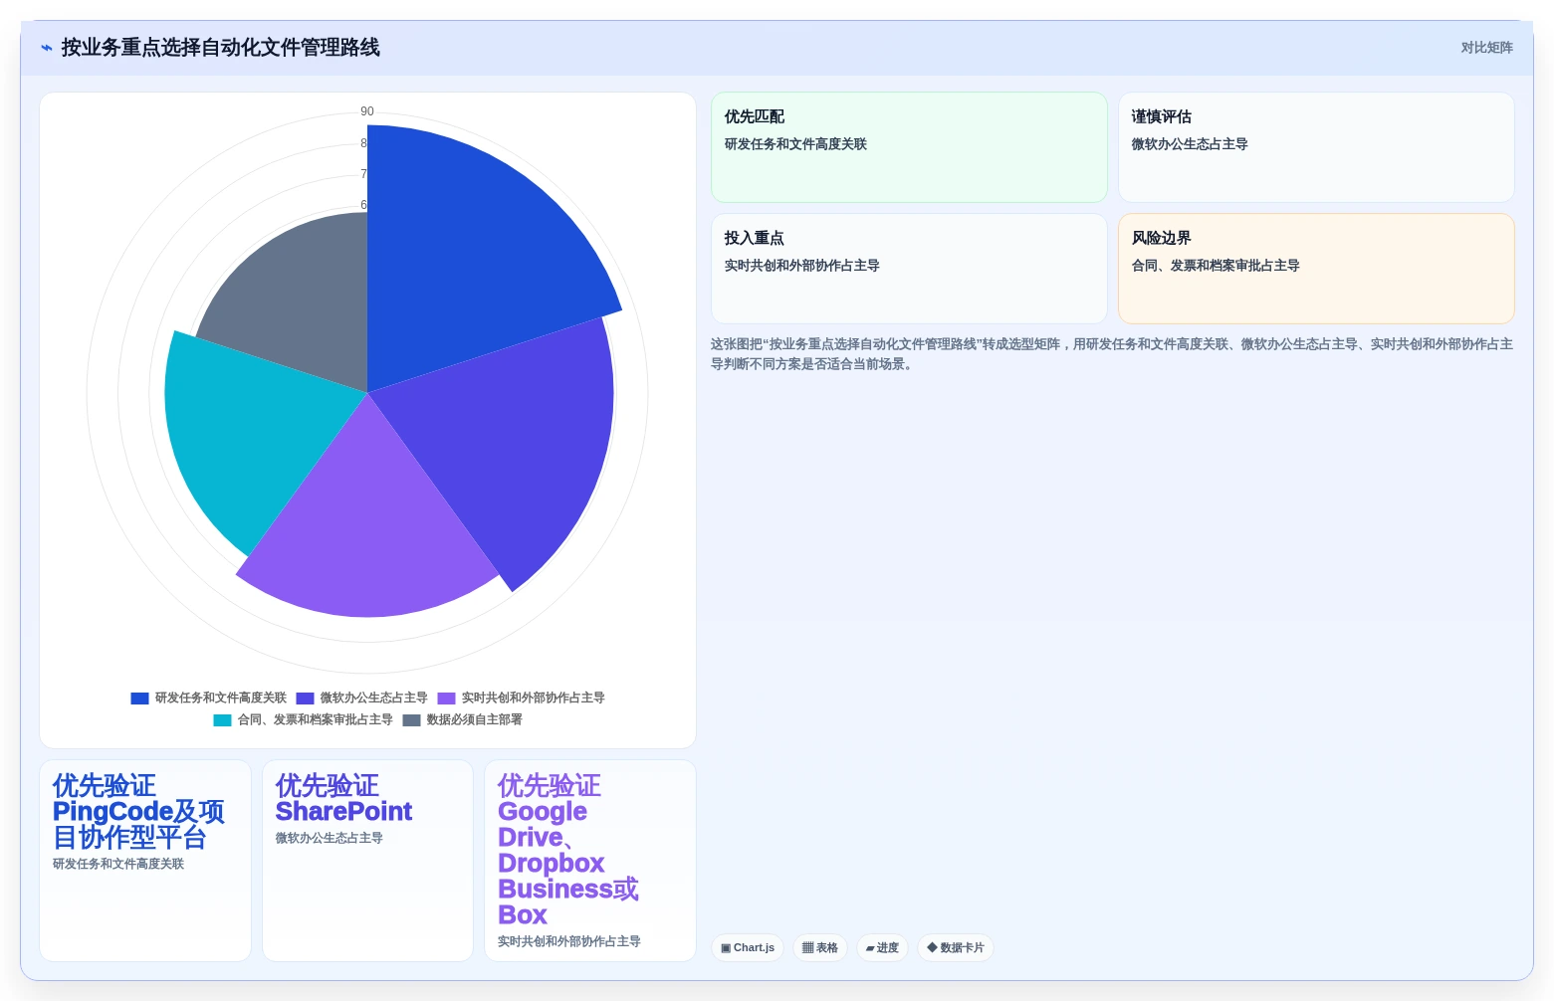Click the 进度 tag chip
1554x1001 pixels.
tap(882, 948)
